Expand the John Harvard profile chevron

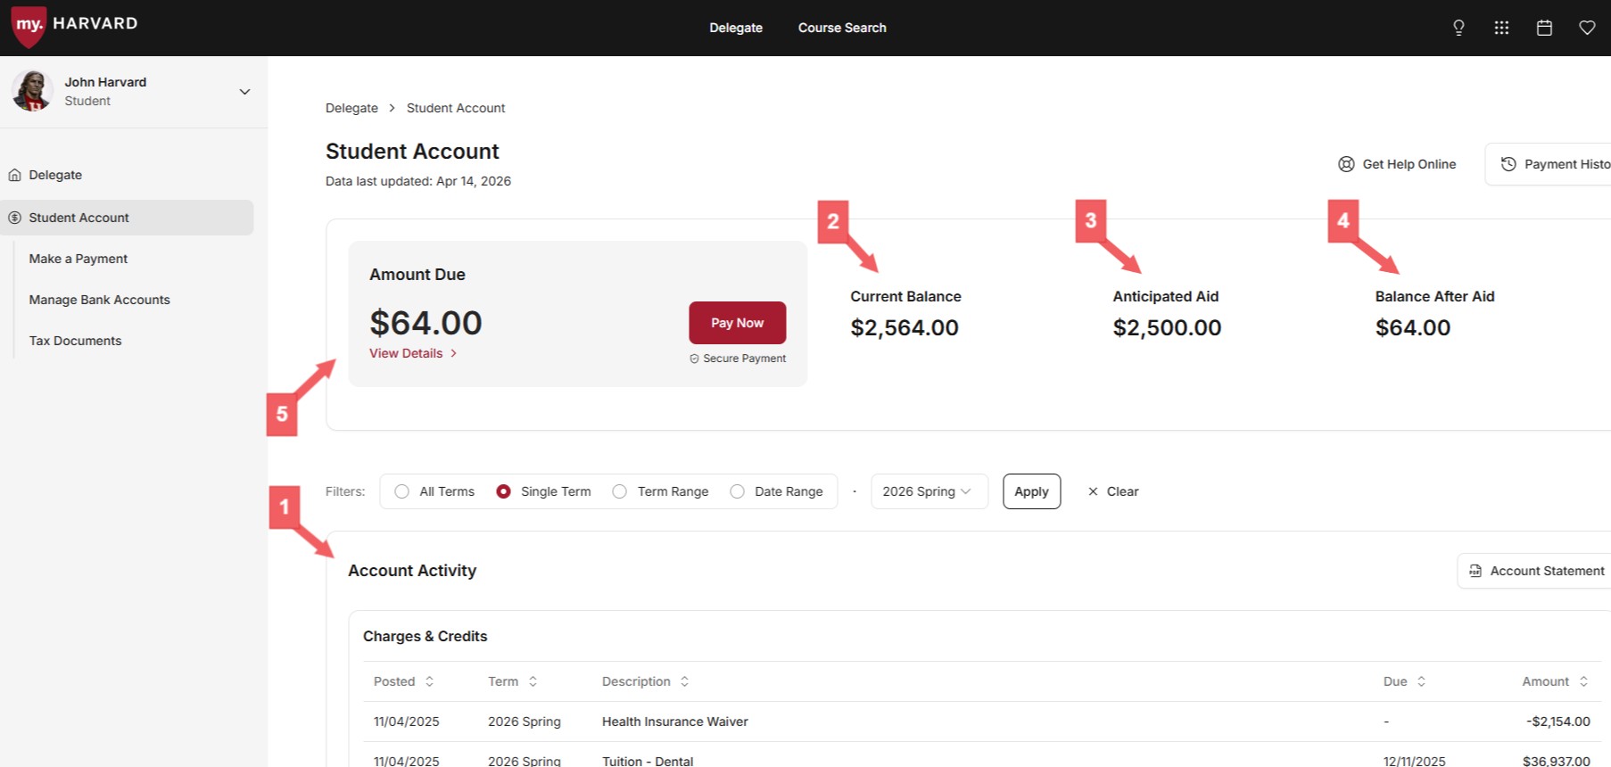pos(244,92)
